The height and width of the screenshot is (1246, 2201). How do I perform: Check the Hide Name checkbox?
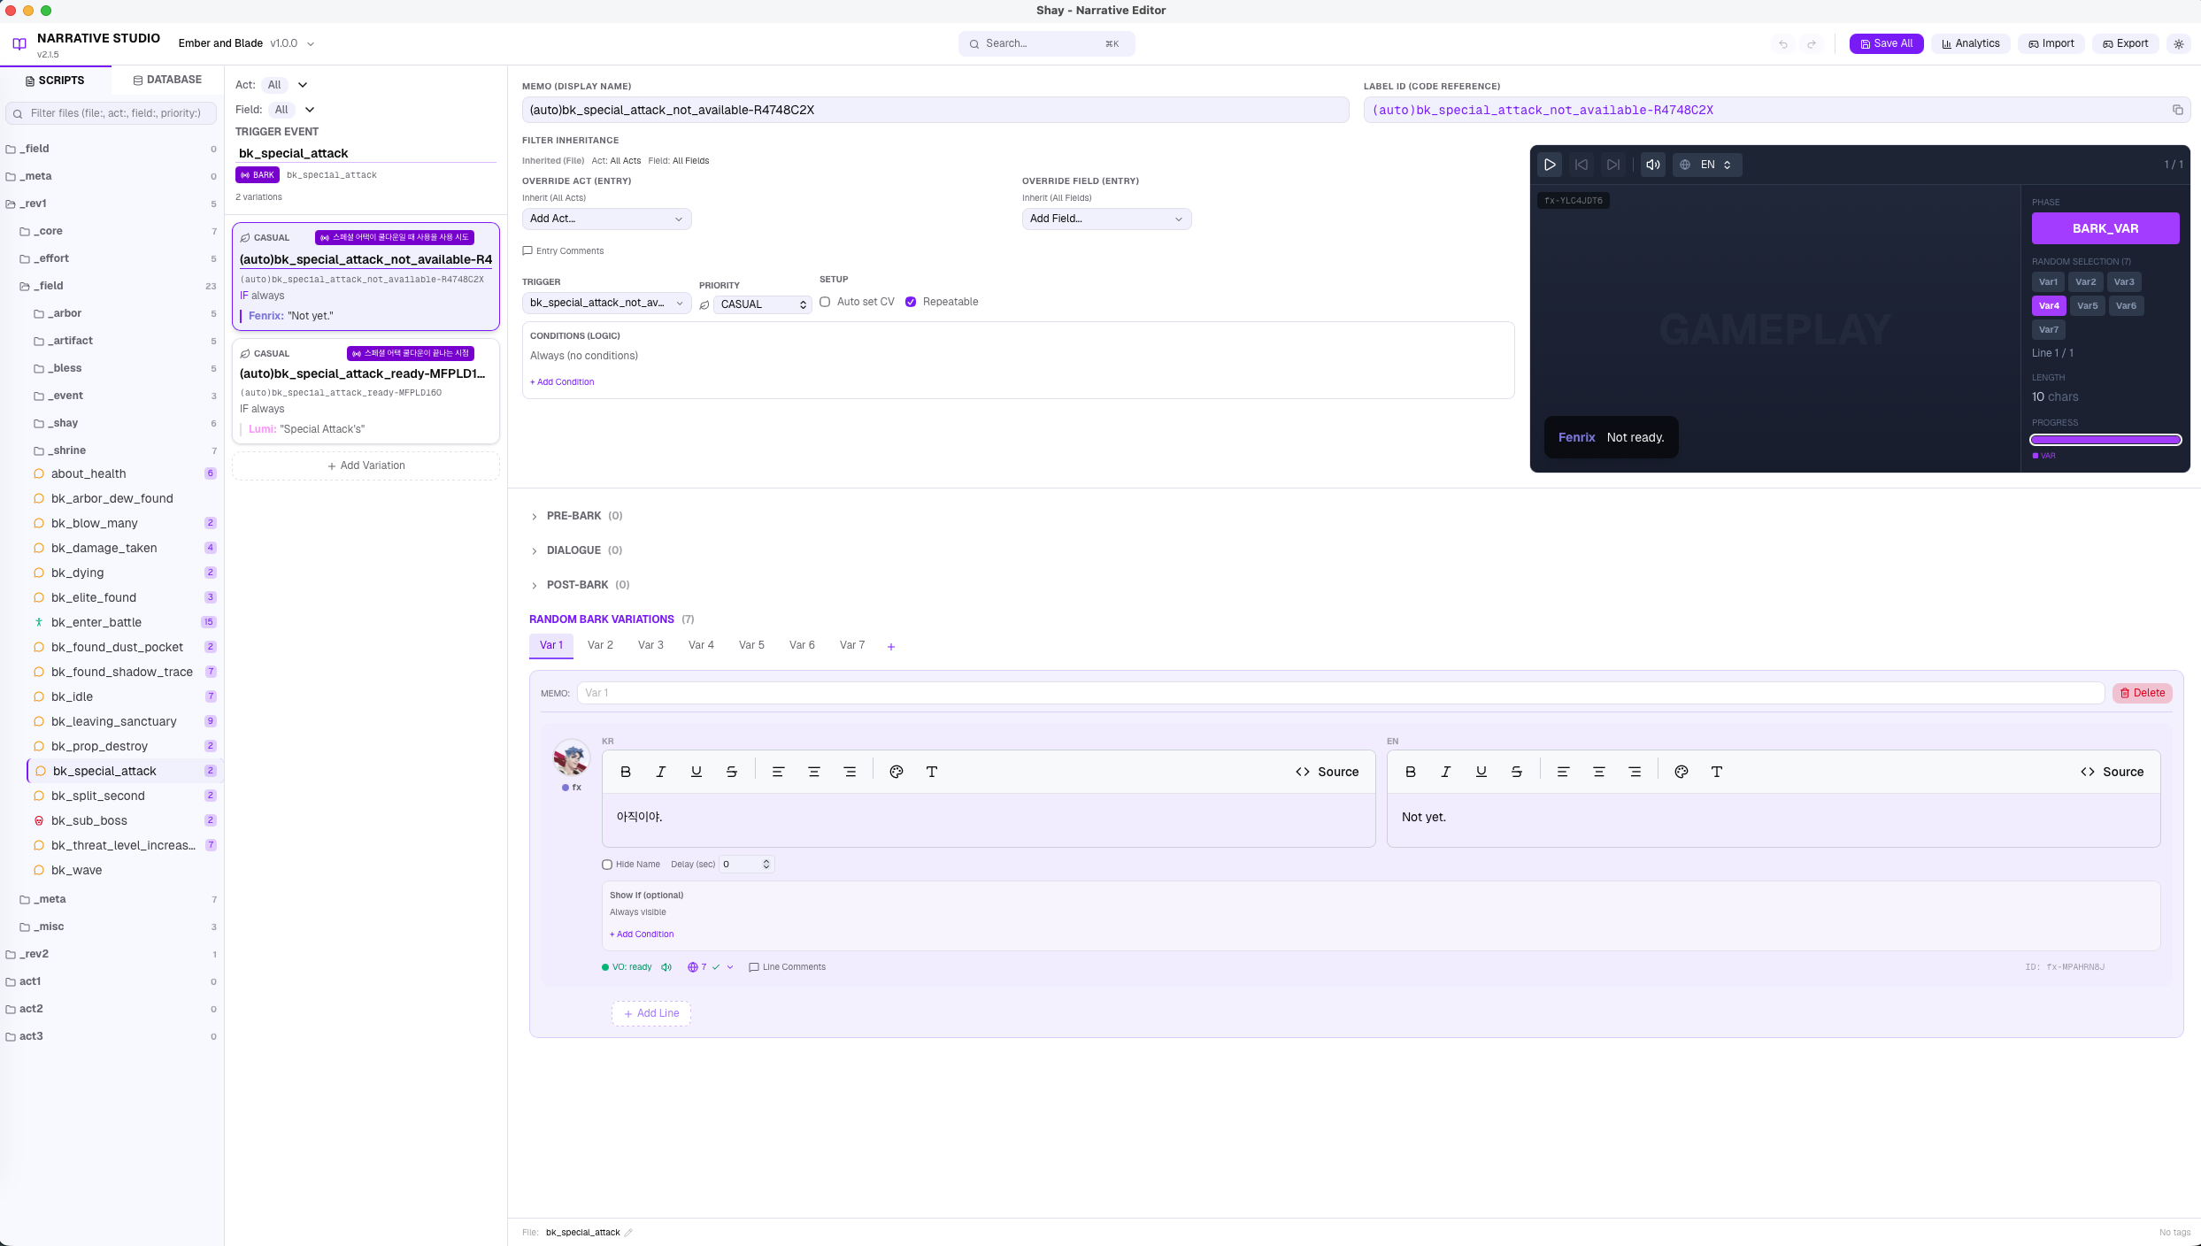click(x=607, y=865)
